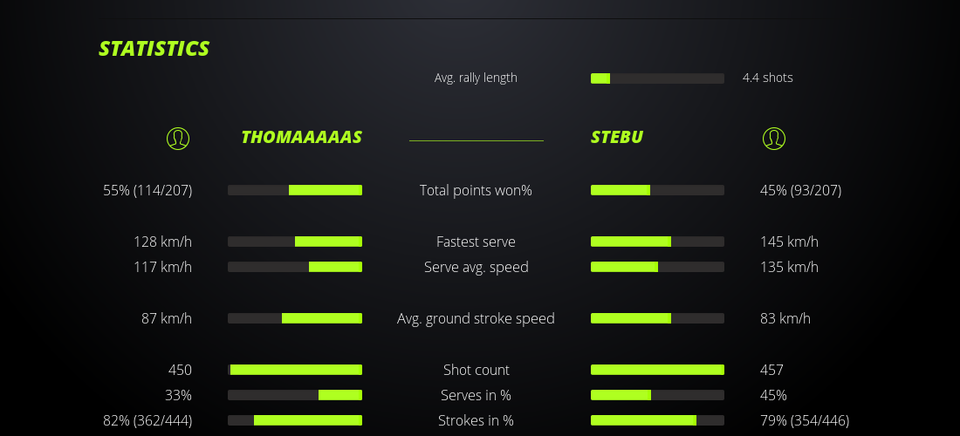This screenshot has height=436, width=960.
Task: Click Stebu serve avg. speed bar
Action: [x=657, y=267]
